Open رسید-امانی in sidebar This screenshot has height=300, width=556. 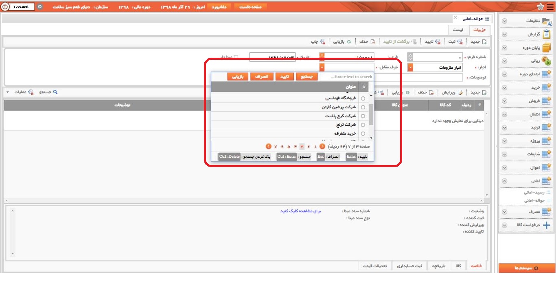click(537, 193)
